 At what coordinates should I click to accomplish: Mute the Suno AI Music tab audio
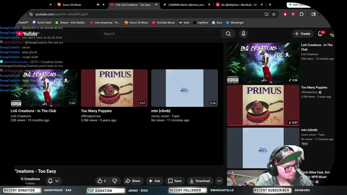98,5
